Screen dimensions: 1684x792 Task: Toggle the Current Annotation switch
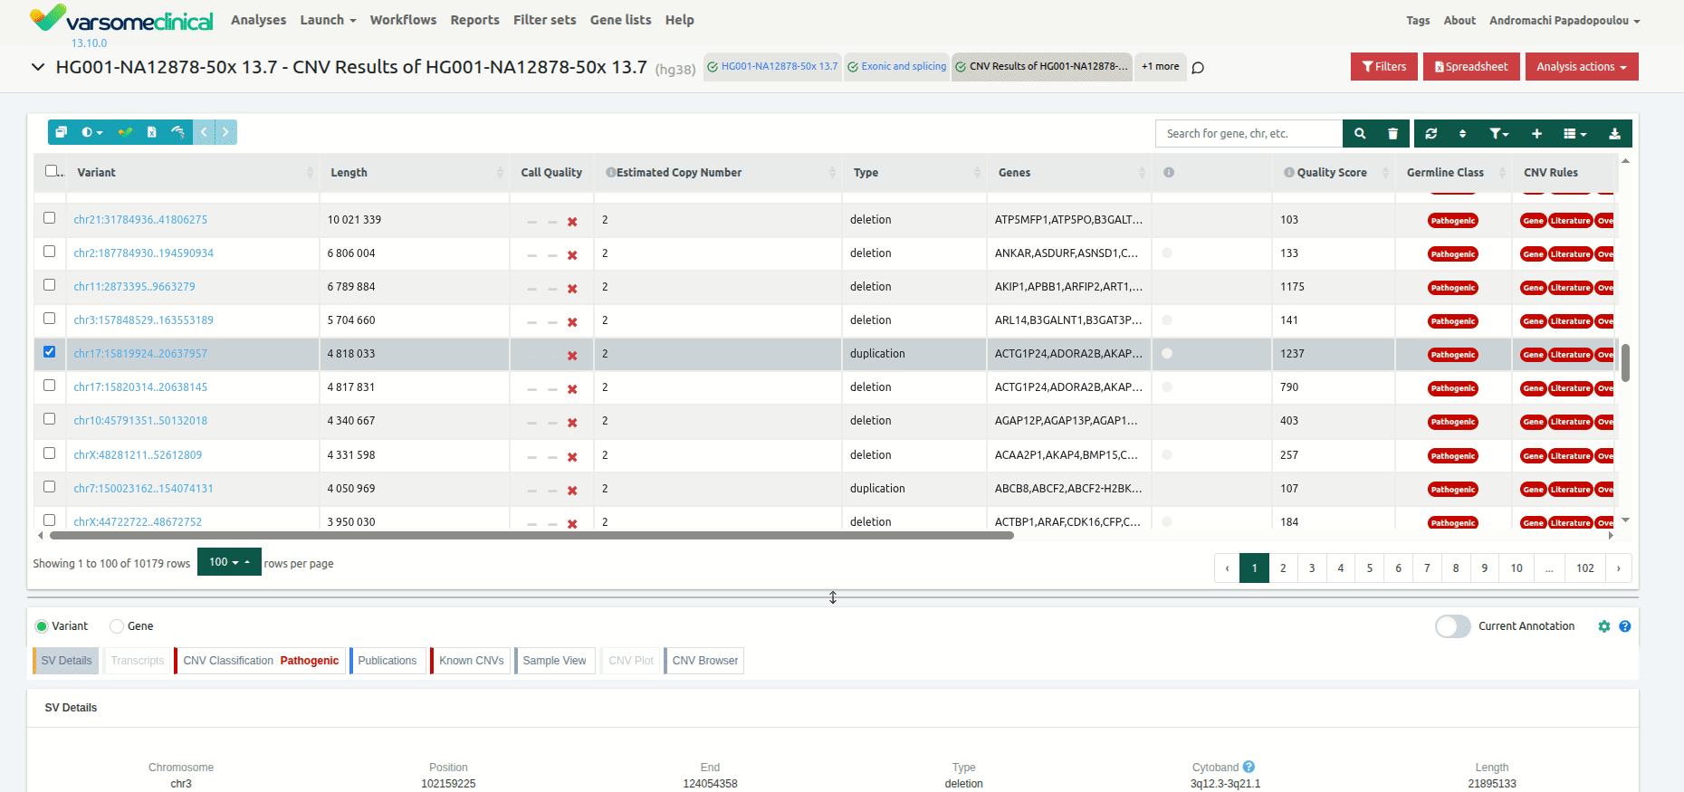(x=1452, y=626)
